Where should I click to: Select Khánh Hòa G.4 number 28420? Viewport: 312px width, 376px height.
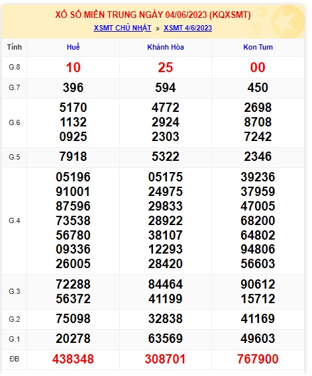click(x=166, y=263)
